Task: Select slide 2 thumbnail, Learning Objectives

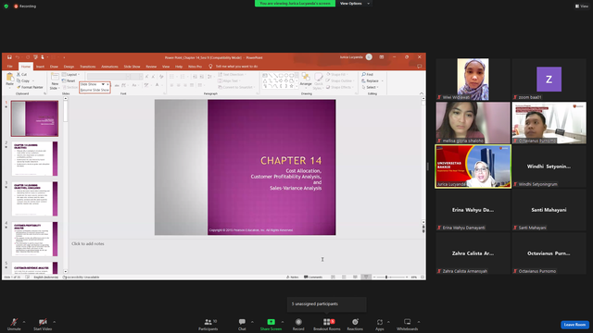Action: [x=34, y=158]
